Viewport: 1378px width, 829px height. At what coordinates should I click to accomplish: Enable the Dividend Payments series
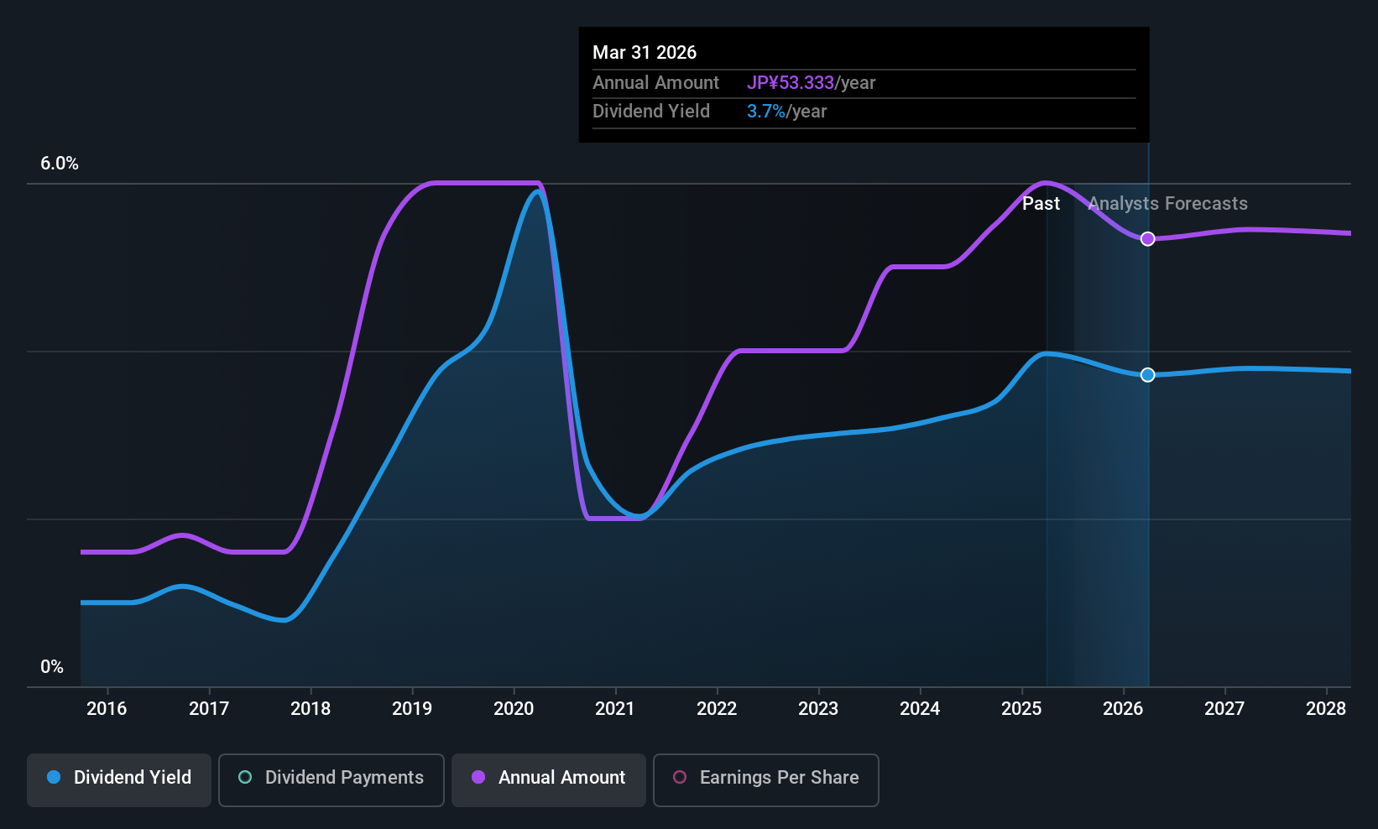[331, 779]
